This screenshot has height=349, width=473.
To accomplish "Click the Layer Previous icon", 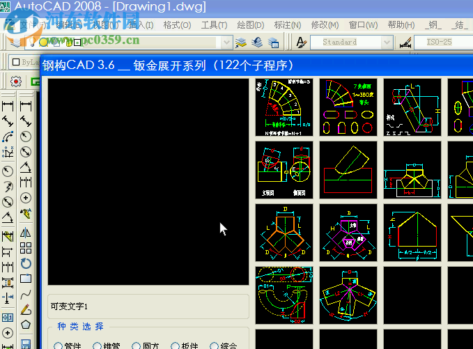I will click(x=257, y=42).
